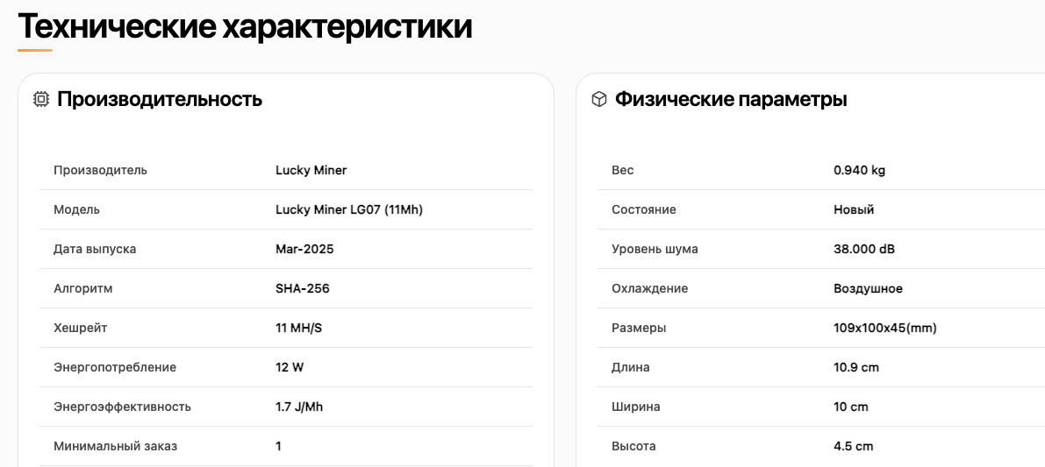Viewport: 1045px width, 467px height.
Task: Click the SHA-256 algorithm value
Action: click(x=303, y=288)
